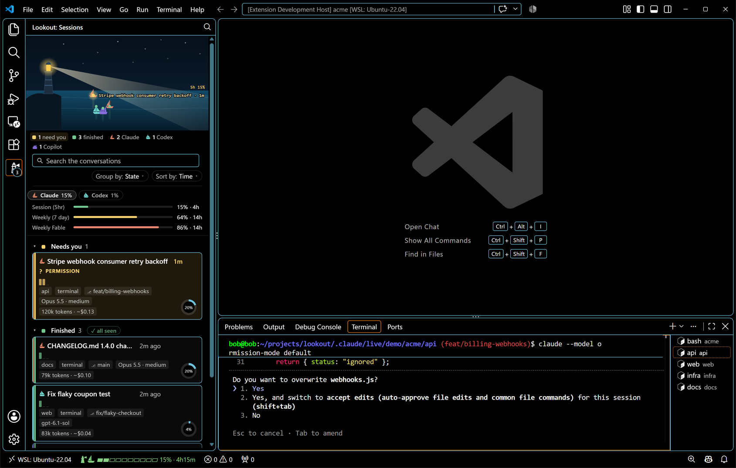The width and height of the screenshot is (736, 468).
Task: Toggle the 1 Codex filter
Action: pyautogui.click(x=159, y=137)
